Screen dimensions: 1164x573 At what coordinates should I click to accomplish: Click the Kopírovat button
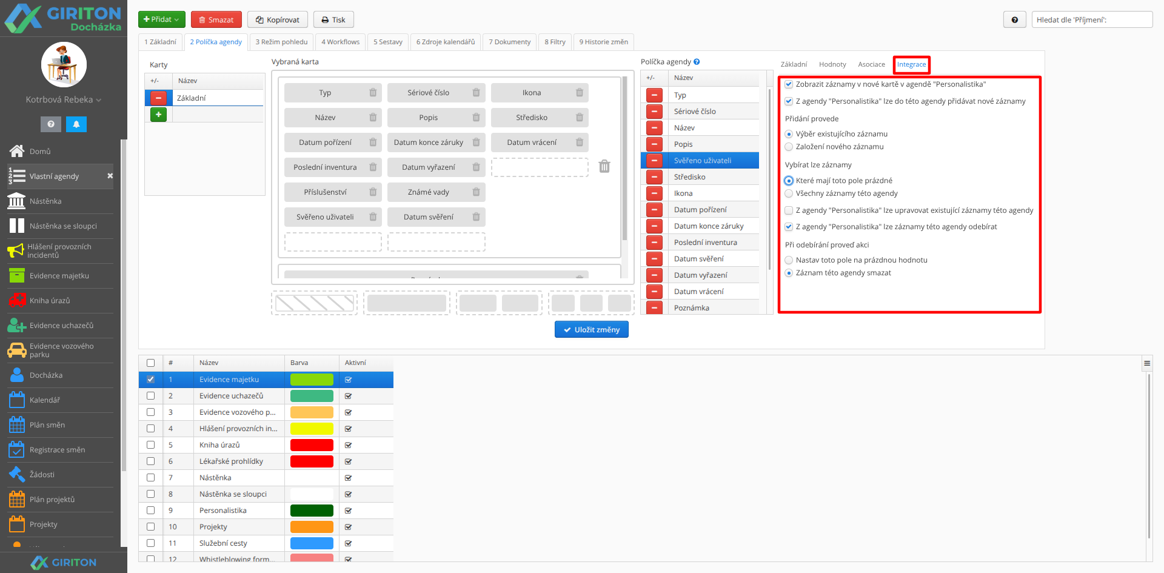278,19
